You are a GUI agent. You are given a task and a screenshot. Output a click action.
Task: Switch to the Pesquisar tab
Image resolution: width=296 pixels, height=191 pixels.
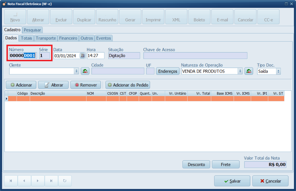tap(32, 30)
